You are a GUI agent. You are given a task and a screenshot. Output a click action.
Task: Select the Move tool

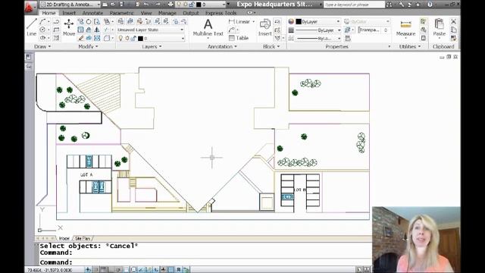[69, 27]
